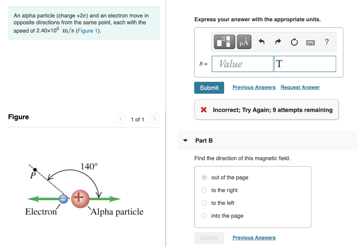Choose 'to the right' direction
The height and width of the screenshot is (247, 357).
(x=204, y=190)
